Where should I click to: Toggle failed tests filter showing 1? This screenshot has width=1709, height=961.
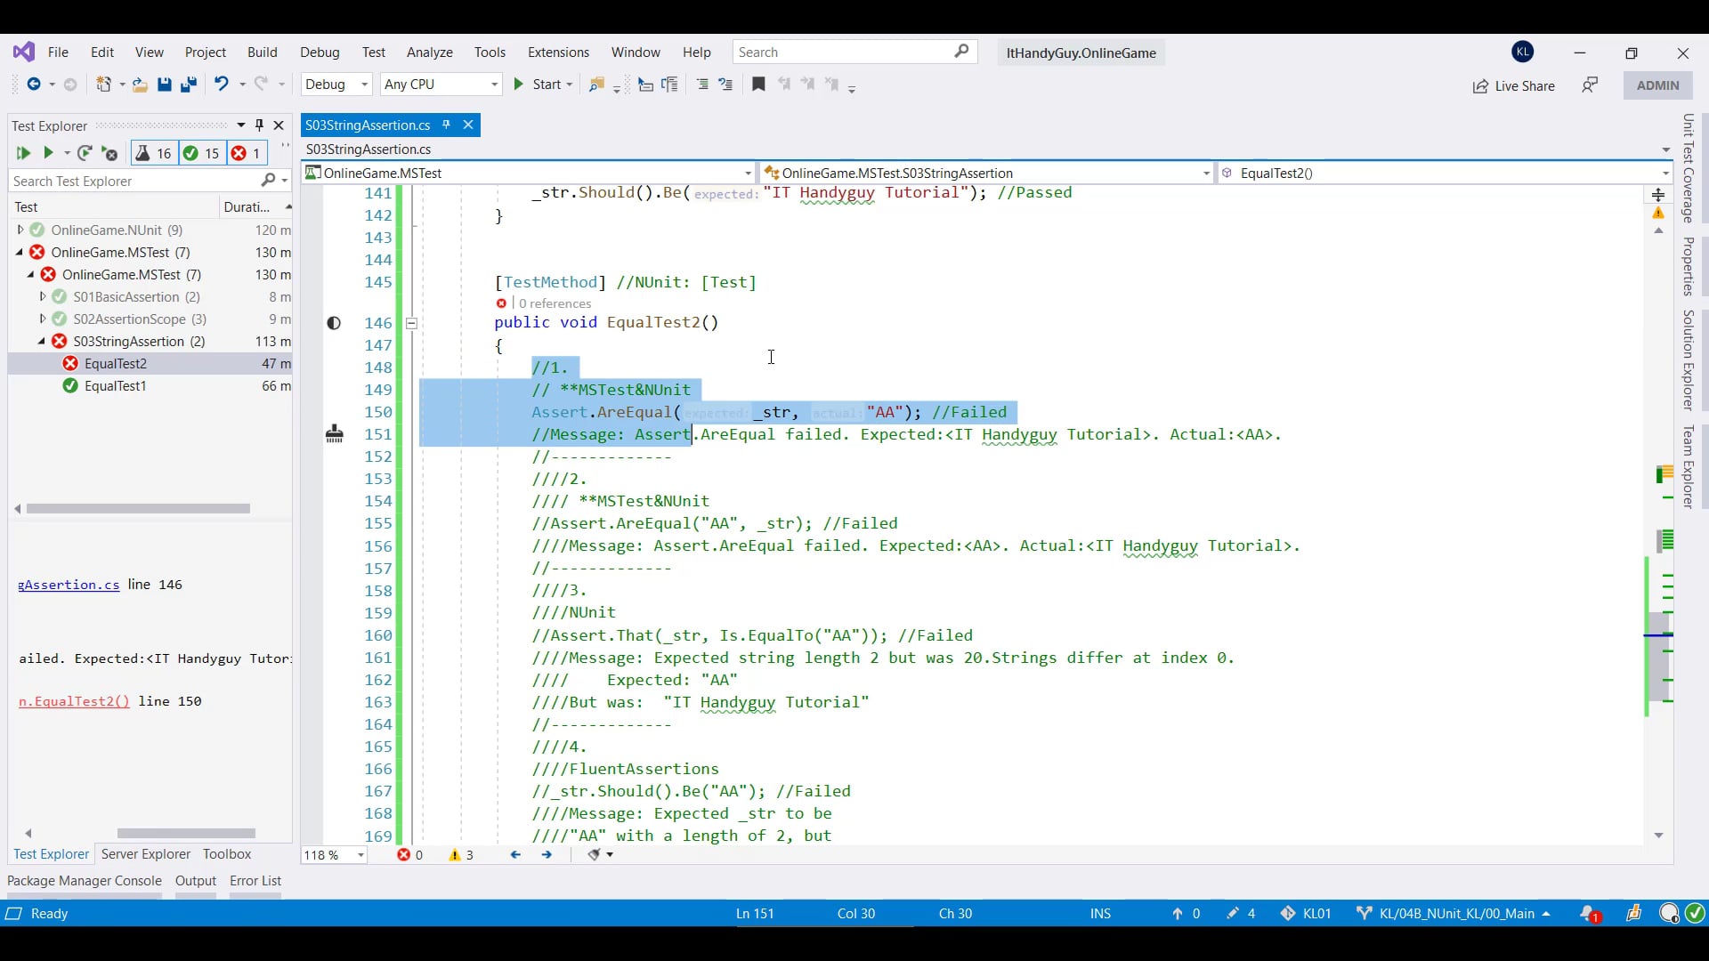[247, 153]
